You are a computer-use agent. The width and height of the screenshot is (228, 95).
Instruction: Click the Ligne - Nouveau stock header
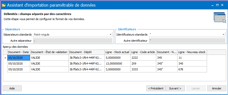coord(192,52)
